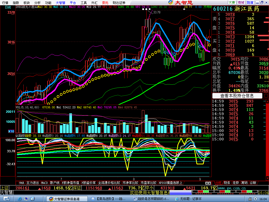Viewport: 269px width, 202px height.
Task: Click the down arrow of tick list scrollbar
Action: 267,178
